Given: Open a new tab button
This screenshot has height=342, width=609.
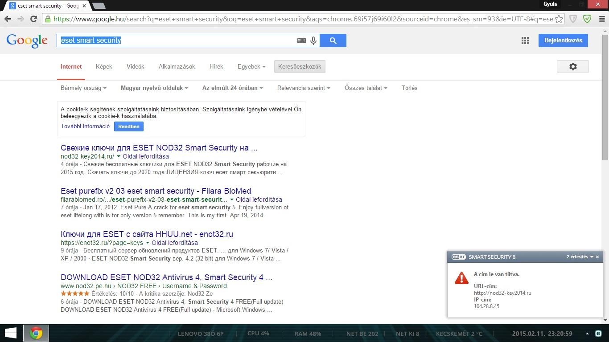Looking at the screenshot, I should [x=99, y=6].
